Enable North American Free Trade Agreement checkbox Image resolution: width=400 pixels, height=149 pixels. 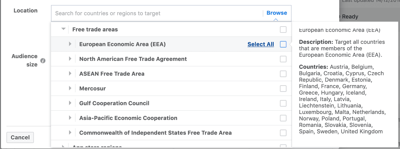click(x=283, y=59)
